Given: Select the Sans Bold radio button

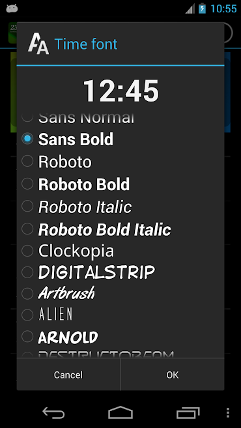Looking at the screenshot, I should click(27, 139).
